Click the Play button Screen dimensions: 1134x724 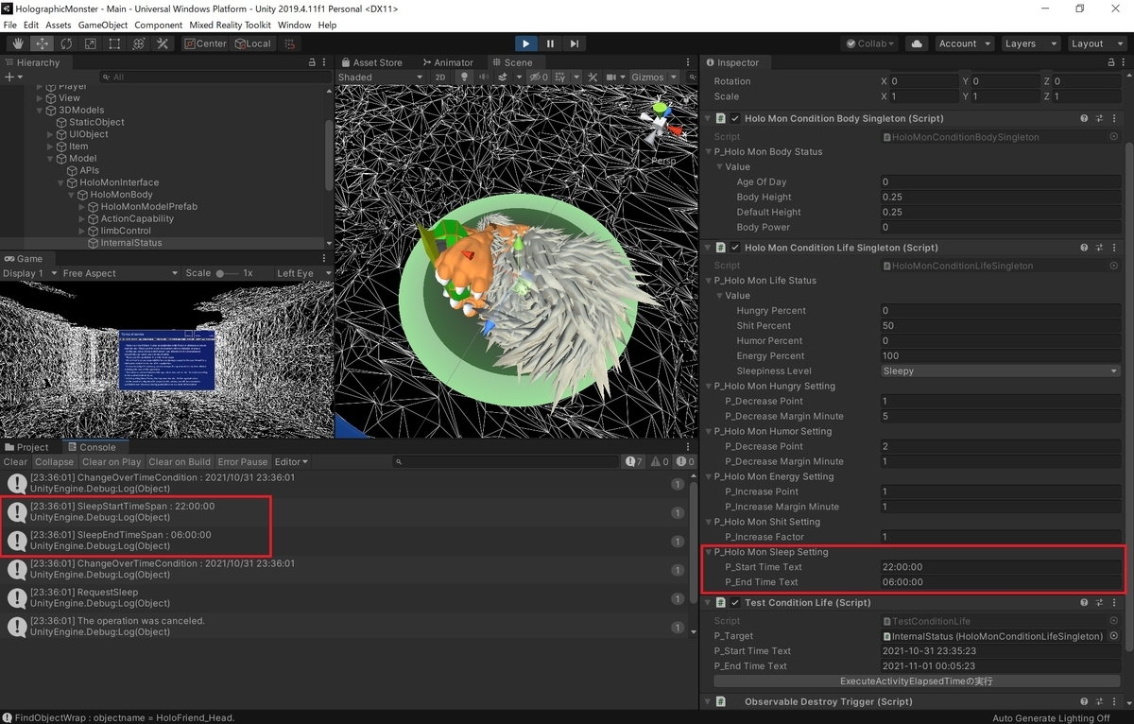coord(526,43)
